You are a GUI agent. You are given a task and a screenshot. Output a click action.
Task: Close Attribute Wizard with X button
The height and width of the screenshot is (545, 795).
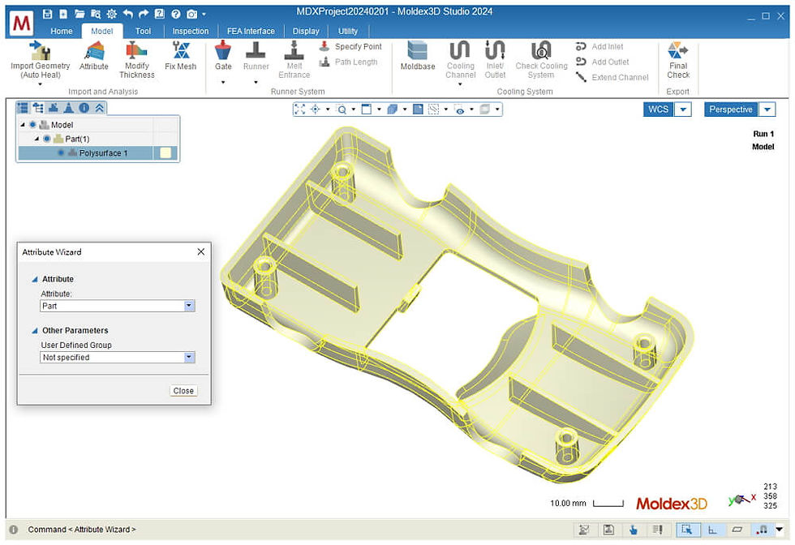tap(201, 252)
